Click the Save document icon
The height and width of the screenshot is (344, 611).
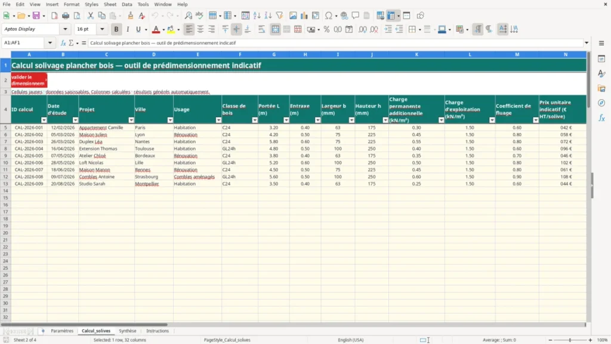pos(36,16)
